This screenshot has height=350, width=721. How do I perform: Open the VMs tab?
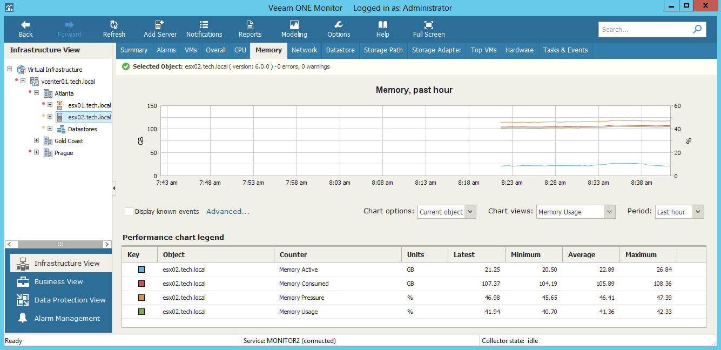coord(191,50)
